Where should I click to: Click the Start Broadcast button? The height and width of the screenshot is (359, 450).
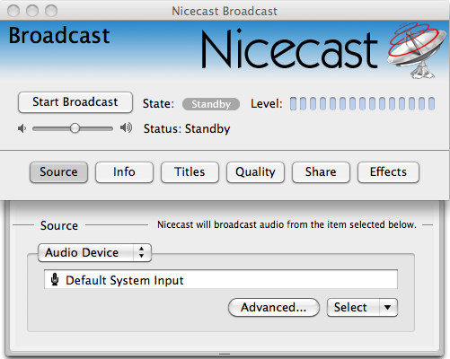point(75,102)
